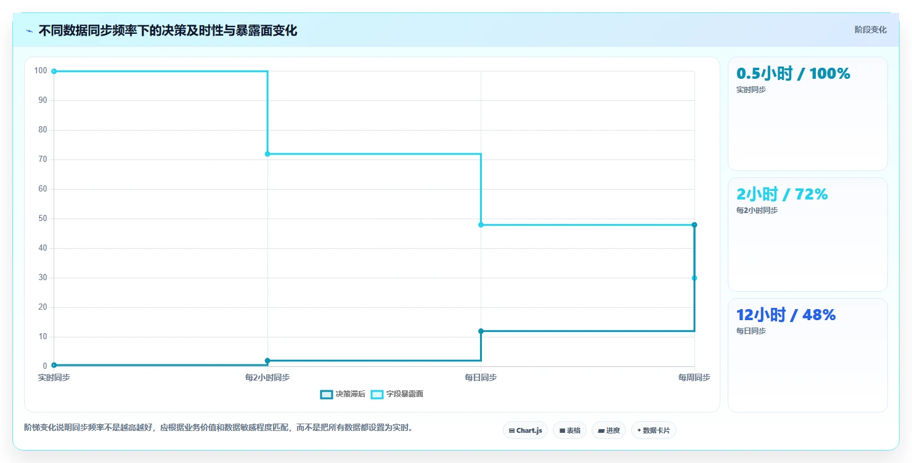Click the 决策滞后 point at 实时同步 near zero
This screenshot has height=463, width=912.
pyautogui.click(x=54, y=365)
